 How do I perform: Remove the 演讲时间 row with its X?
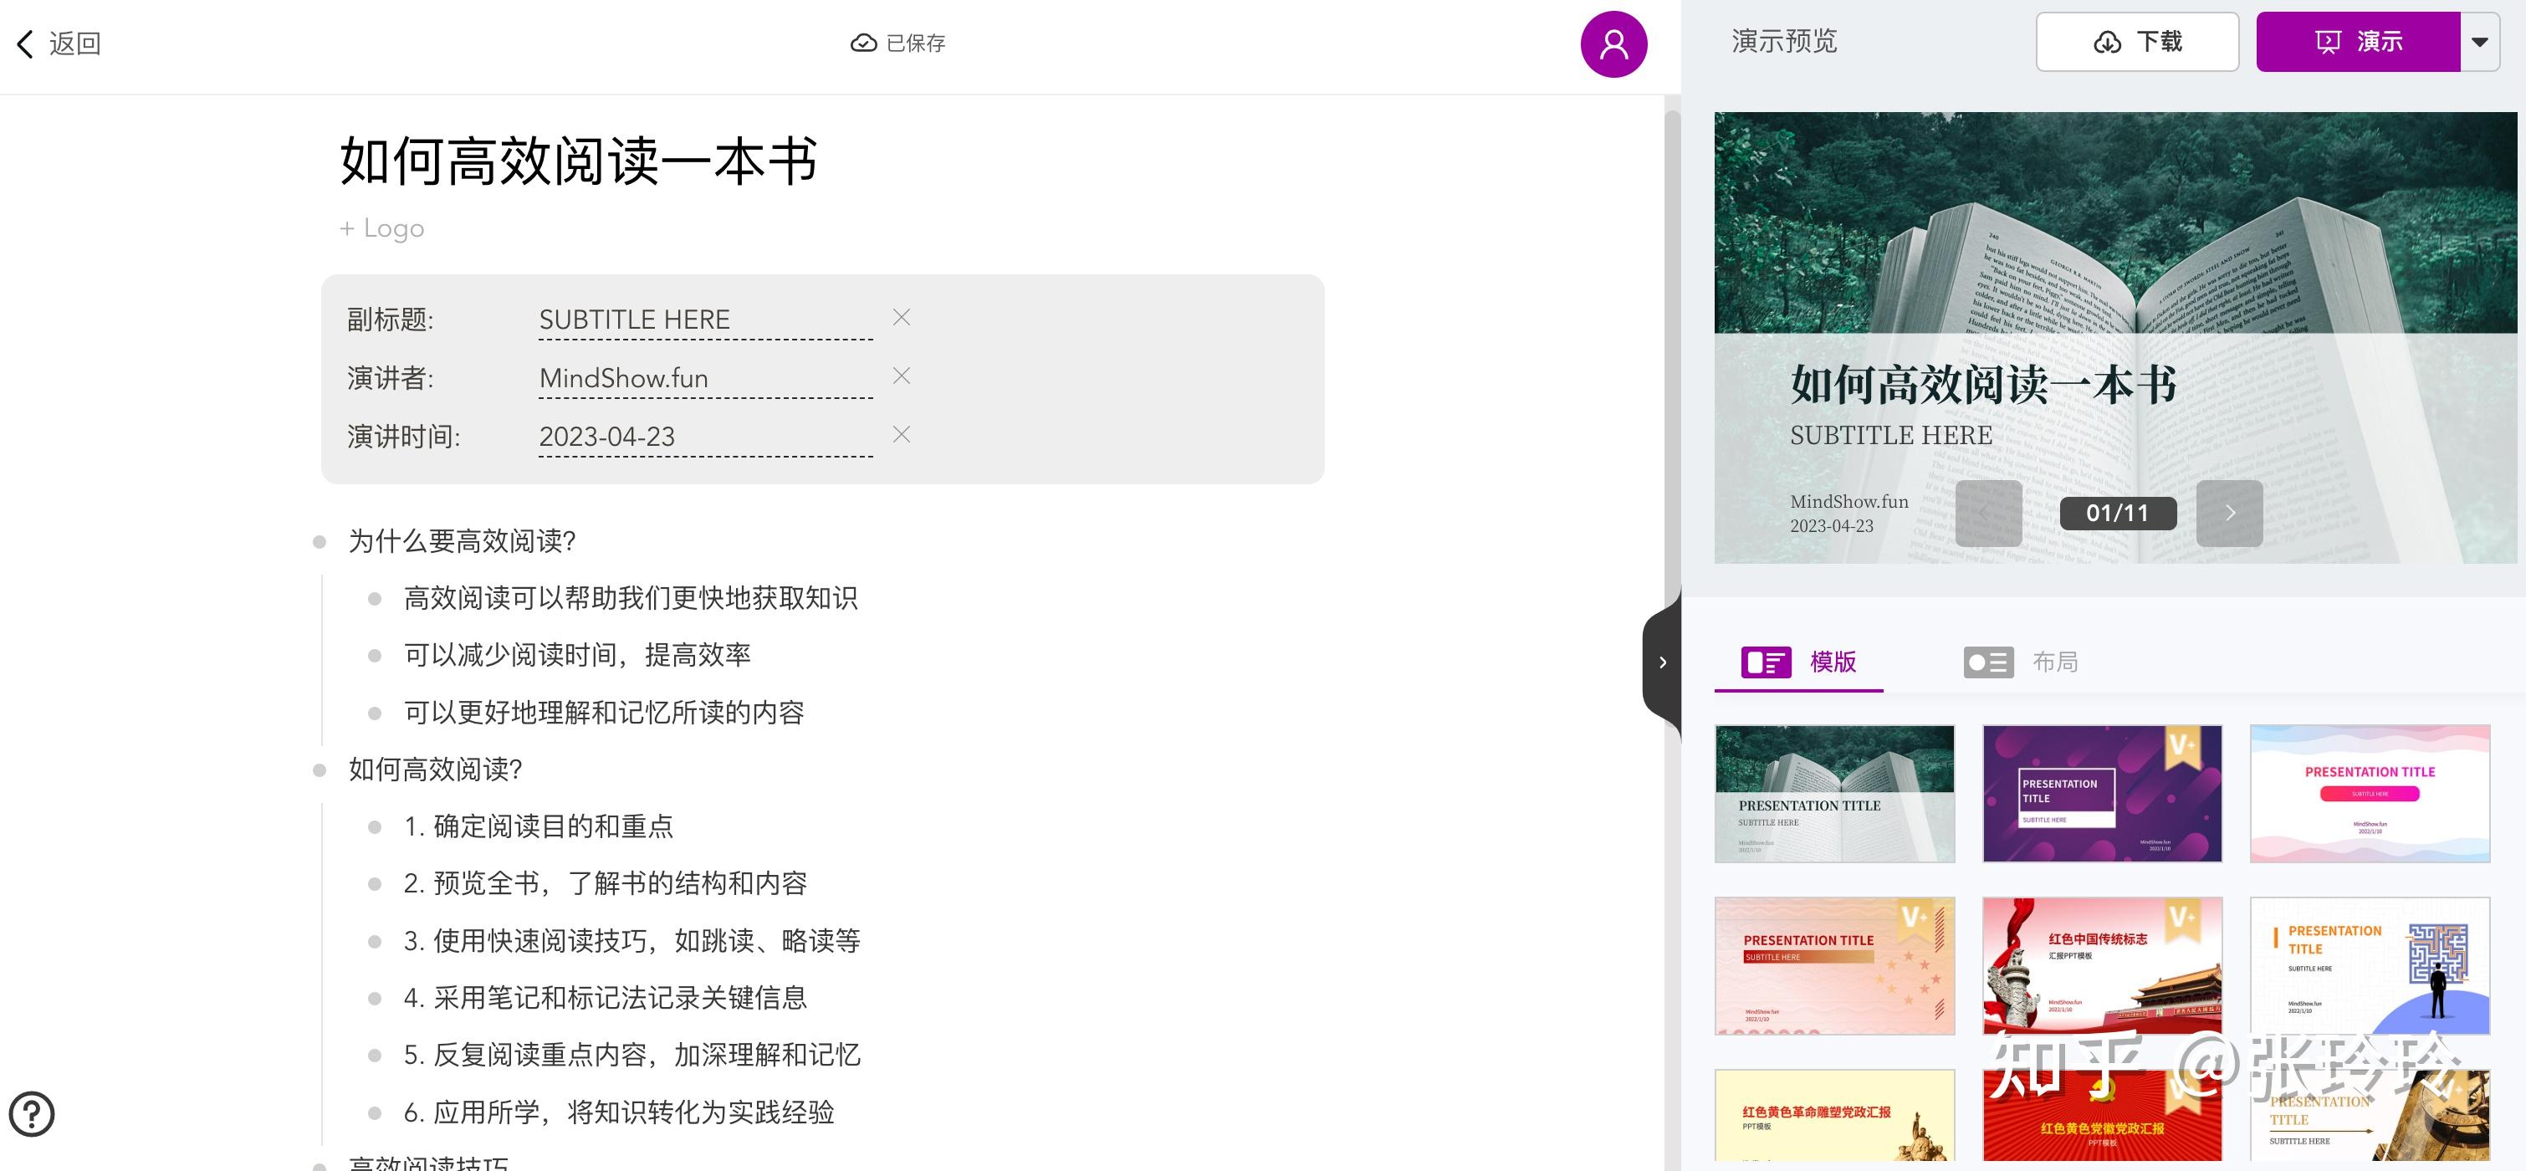pyautogui.click(x=901, y=434)
